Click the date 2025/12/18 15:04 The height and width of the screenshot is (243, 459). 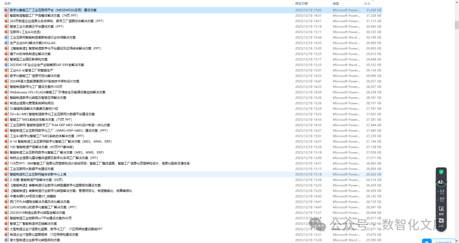[308, 37]
